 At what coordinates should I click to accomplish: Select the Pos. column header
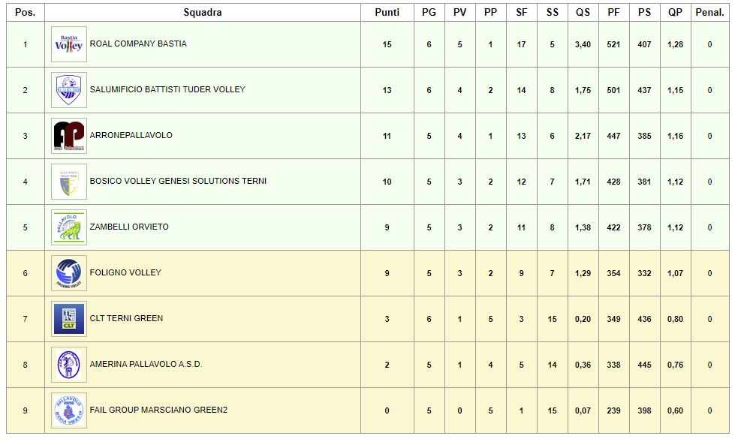point(26,12)
